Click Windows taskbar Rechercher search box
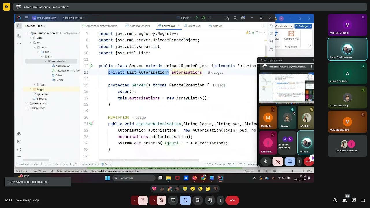This screenshot has width=370, height=208. coord(133,178)
